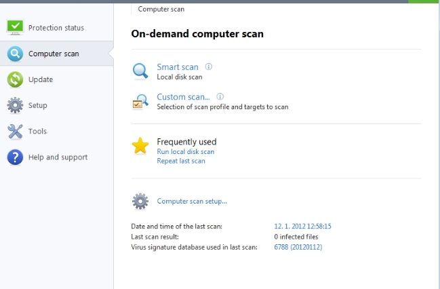Open the Custom scan... link
This screenshot has height=289, width=440.
(183, 97)
